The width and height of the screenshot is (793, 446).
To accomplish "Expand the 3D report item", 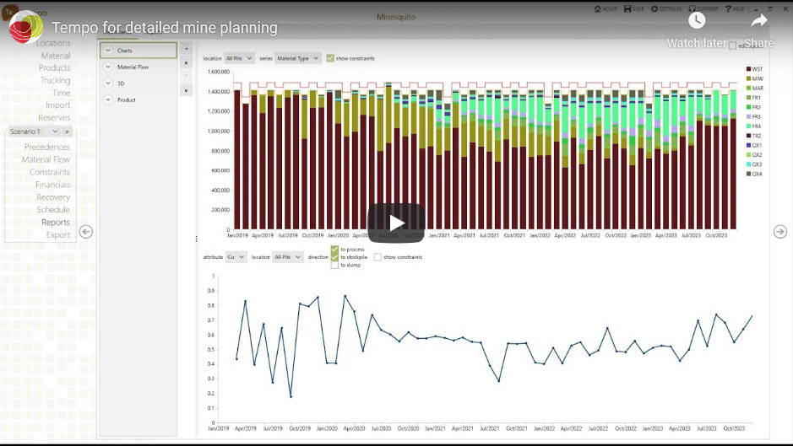I will [108, 83].
